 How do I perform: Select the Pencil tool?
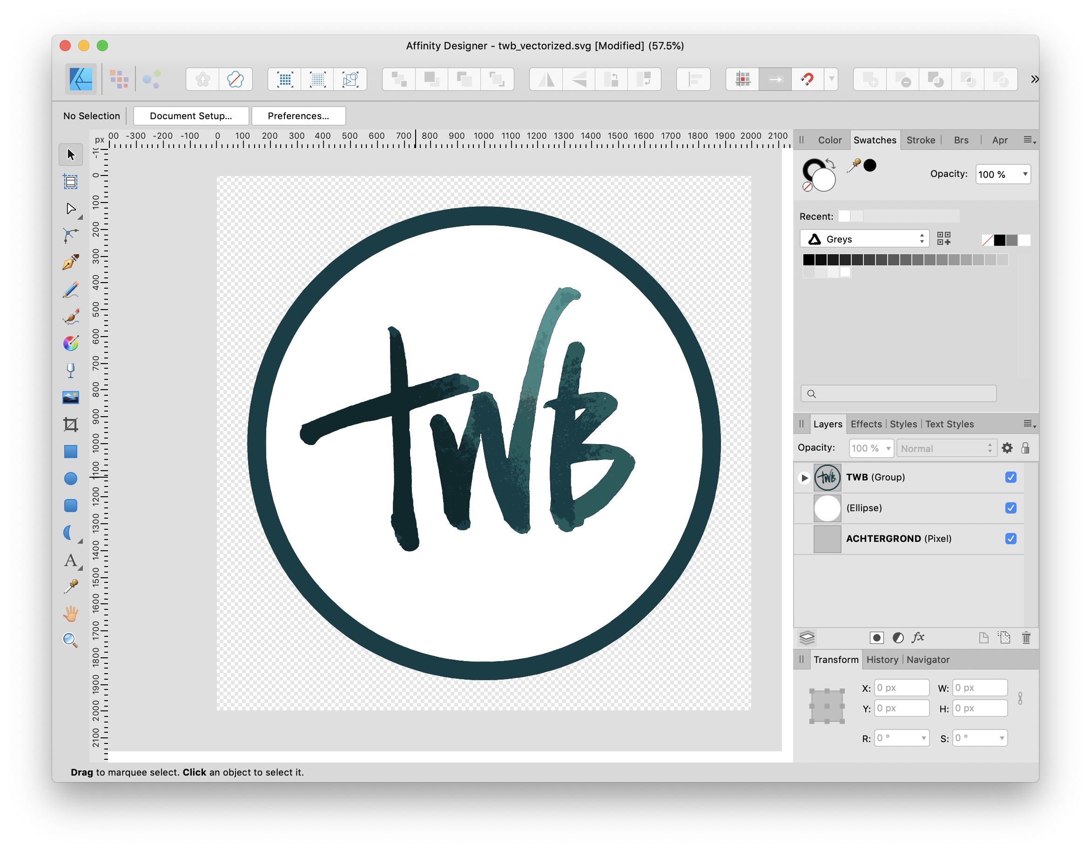pyautogui.click(x=70, y=290)
